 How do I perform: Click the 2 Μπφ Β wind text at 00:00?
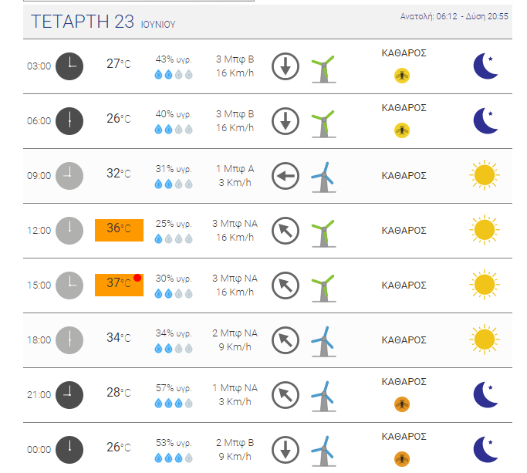pos(235,443)
